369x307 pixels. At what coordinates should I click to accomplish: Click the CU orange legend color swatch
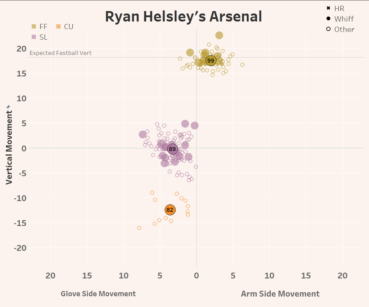58,27
